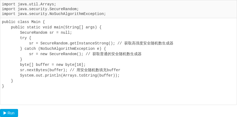Click the play triangle icon in Run
Image resolution: width=237 pixels, height=117 pixels.
(5, 113)
